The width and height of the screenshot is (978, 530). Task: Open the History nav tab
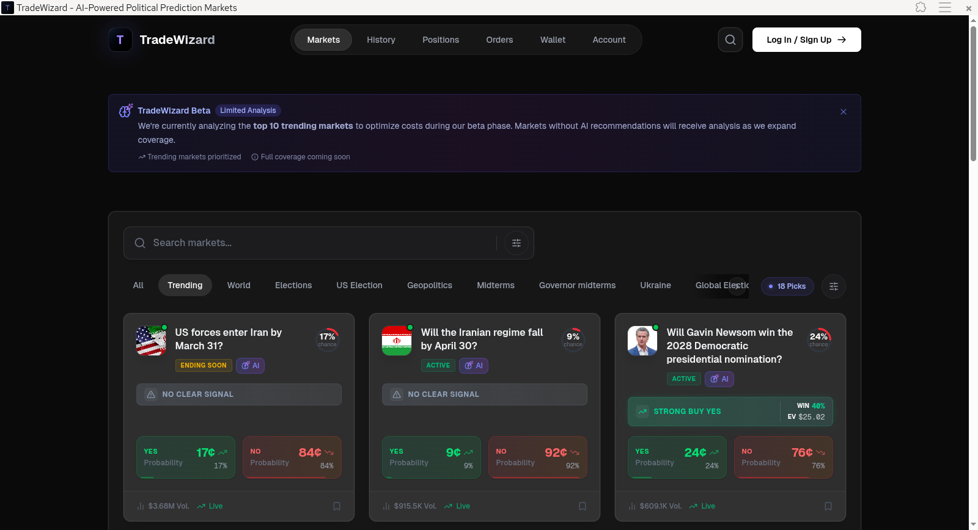point(381,40)
